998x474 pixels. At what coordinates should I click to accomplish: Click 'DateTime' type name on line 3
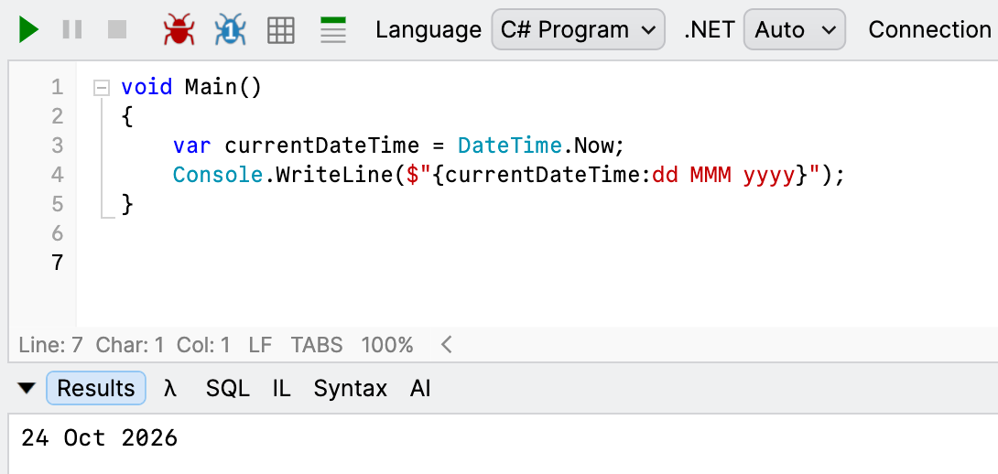pos(510,145)
